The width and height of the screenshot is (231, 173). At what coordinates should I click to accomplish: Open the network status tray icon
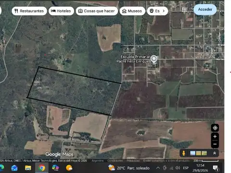pyautogui.click(x=171, y=168)
